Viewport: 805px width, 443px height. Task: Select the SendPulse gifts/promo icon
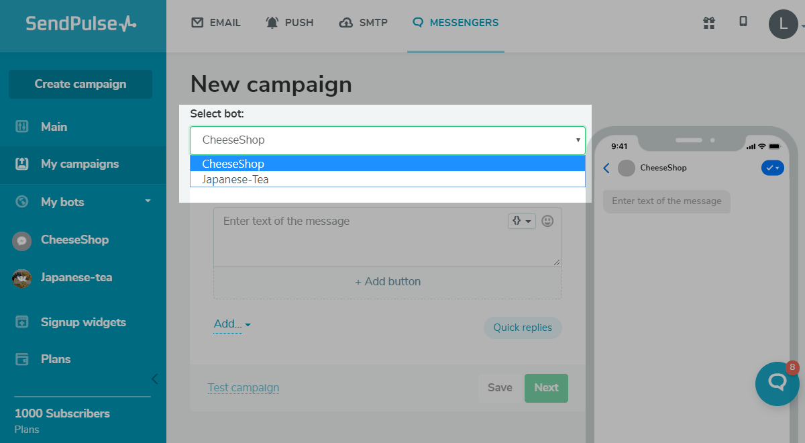click(708, 23)
